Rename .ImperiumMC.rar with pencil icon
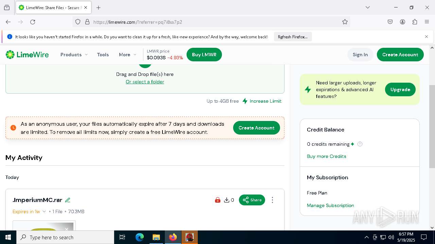 tap(68, 200)
